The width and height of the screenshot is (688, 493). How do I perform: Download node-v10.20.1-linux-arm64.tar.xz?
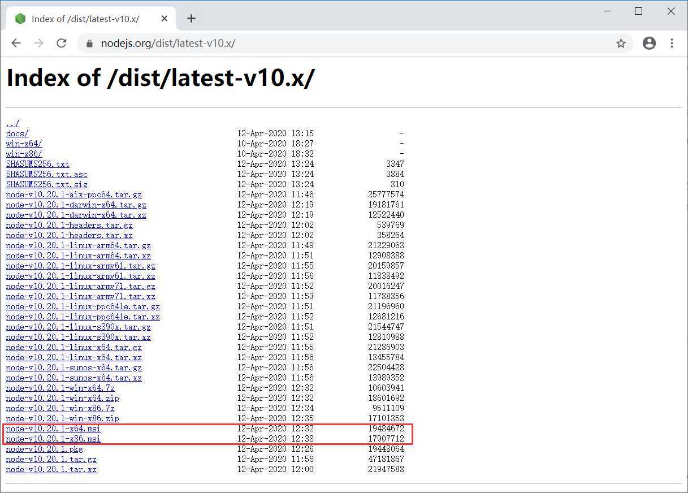79,256
